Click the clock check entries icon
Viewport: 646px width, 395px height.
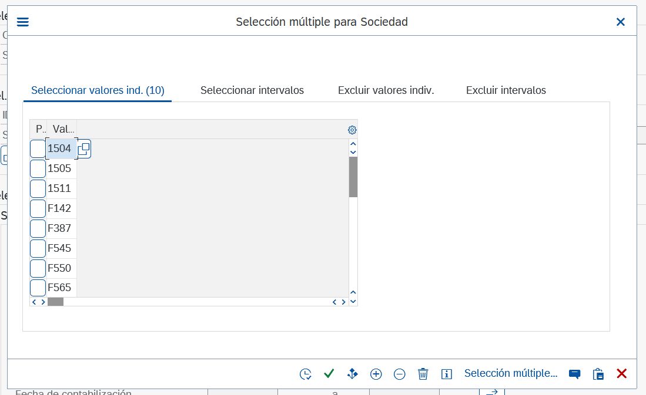click(306, 374)
